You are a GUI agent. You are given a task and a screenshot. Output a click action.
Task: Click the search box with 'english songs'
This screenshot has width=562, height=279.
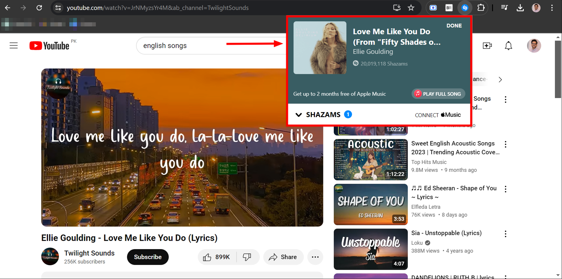211,46
